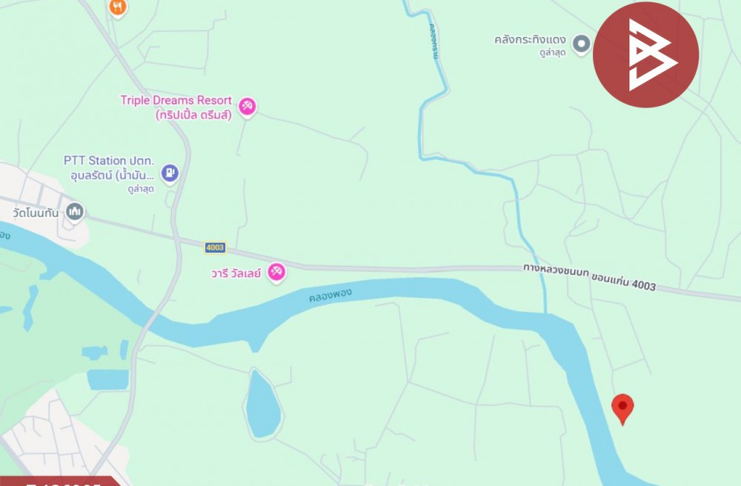Click the คลังกระทิงแดง place name
The image size is (741, 486).
click(x=530, y=40)
